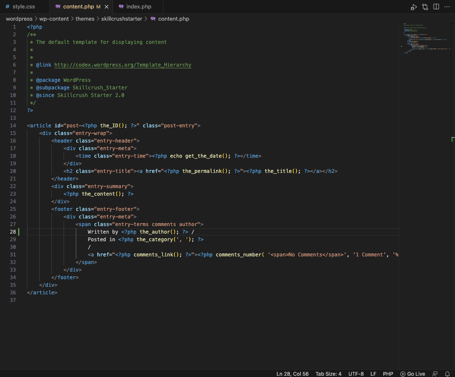The height and width of the screenshot is (377, 455).
Task: Click the PHP elephant icon on index.php tab
Action: pyautogui.click(x=121, y=6)
